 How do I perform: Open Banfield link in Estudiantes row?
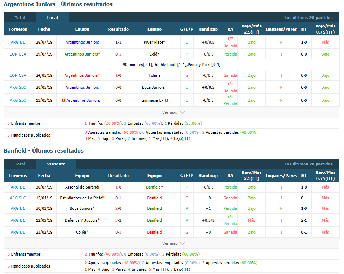pos(154,198)
